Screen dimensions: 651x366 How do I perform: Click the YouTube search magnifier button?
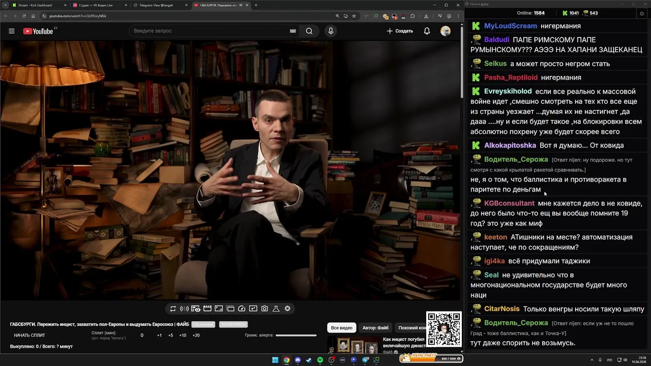[309, 31]
